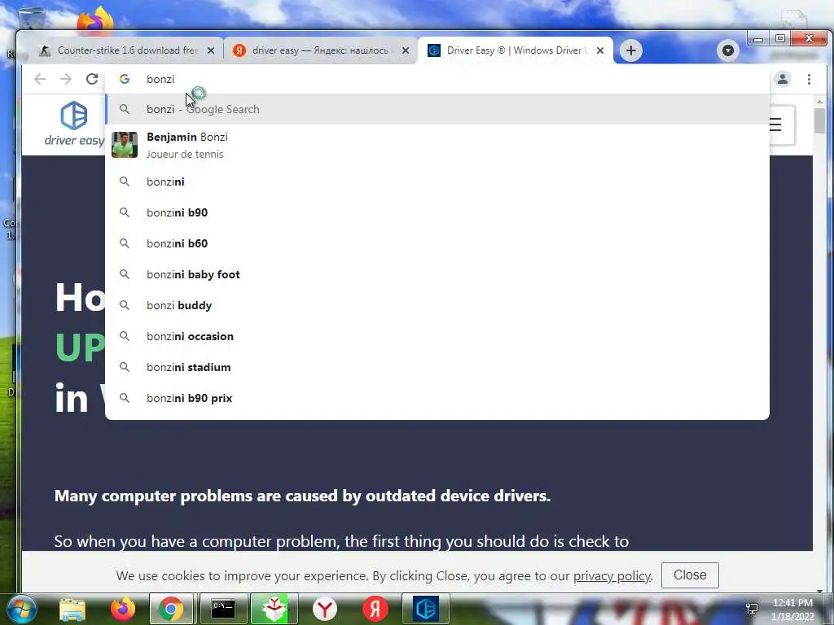Open the profile avatar icon
The image size is (834, 625).
783,79
